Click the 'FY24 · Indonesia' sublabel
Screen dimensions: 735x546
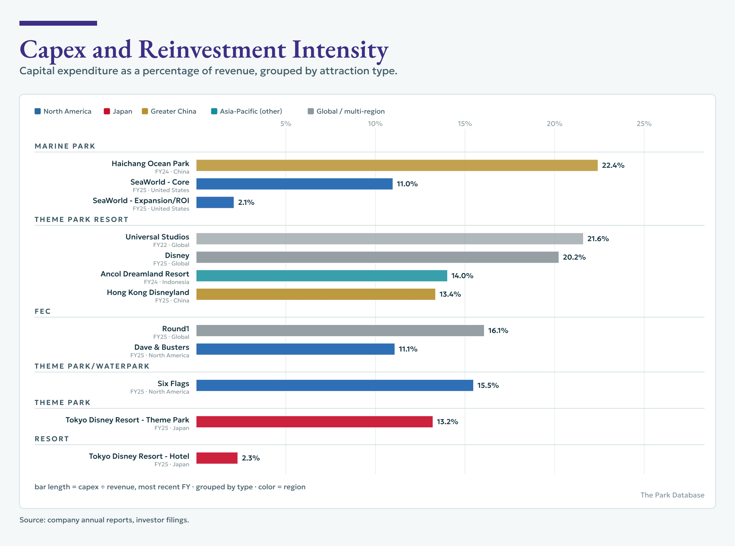(167, 282)
